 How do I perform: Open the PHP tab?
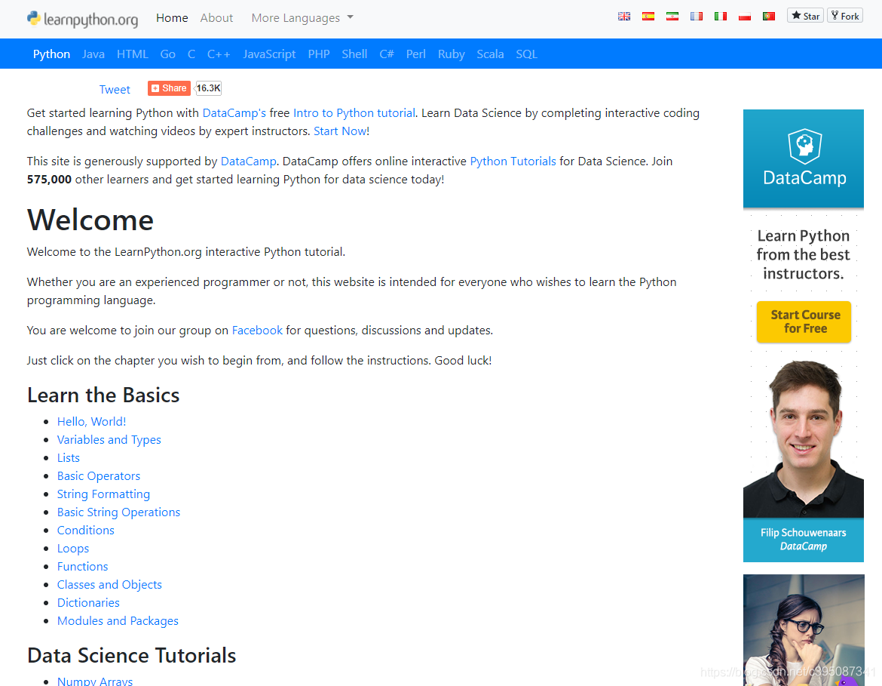click(x=318, y=54)
